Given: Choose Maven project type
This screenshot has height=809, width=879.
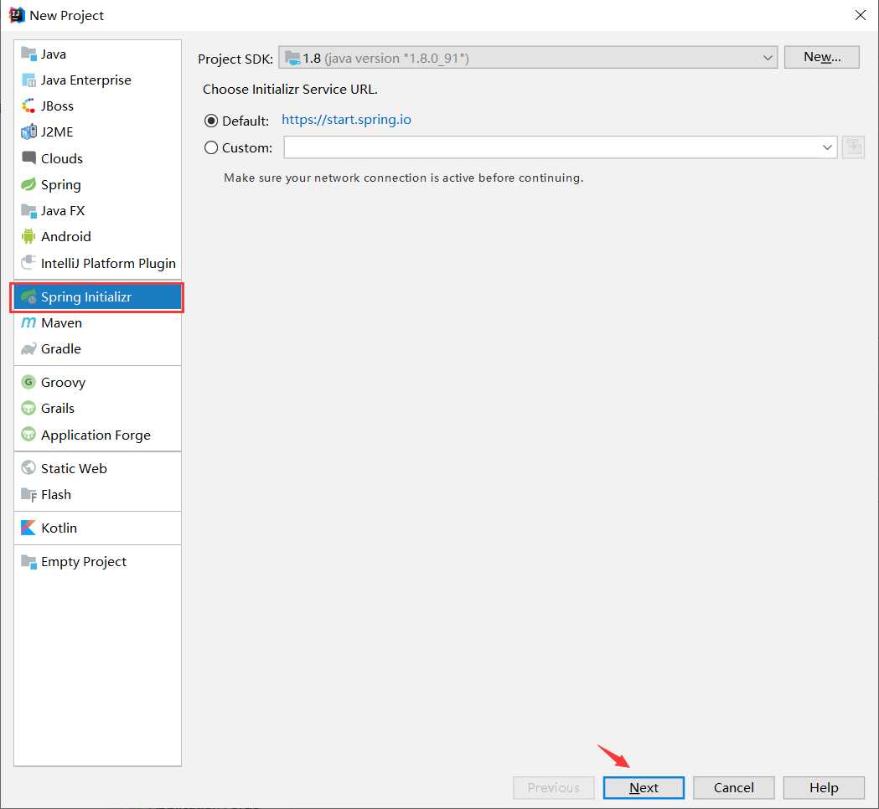Looking at the screenshot, I should [97, 322].
